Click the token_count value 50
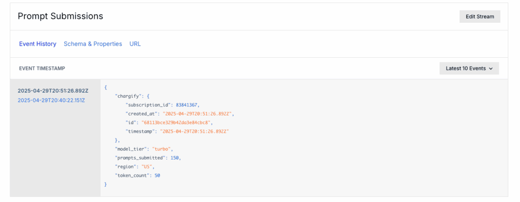The width and height of the screenshot is (520, 202). pyautogui.click(x=157, y=176)
